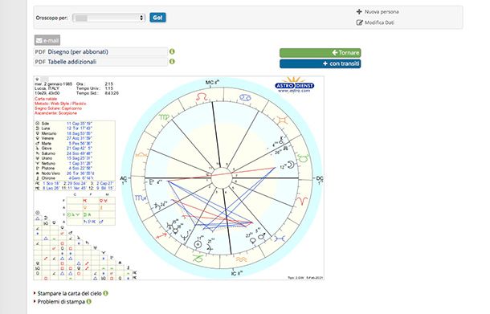This screenshot has width=490, height=314.
Task: Click the Aries sign glyph on chart wheel
Action: point(301,200)
